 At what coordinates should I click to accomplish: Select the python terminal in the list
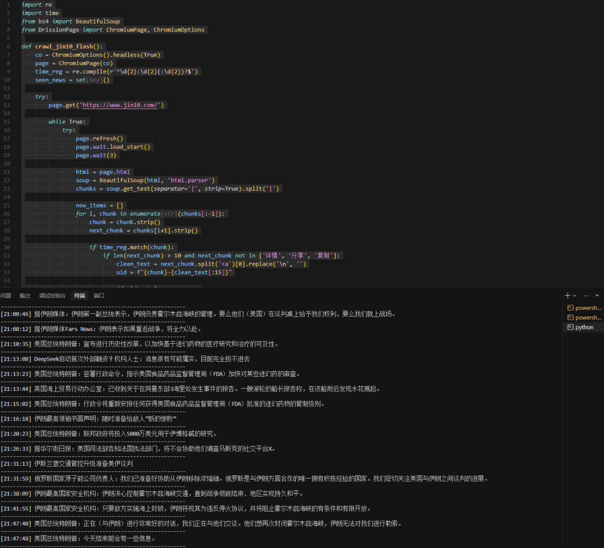click(584, 327)
